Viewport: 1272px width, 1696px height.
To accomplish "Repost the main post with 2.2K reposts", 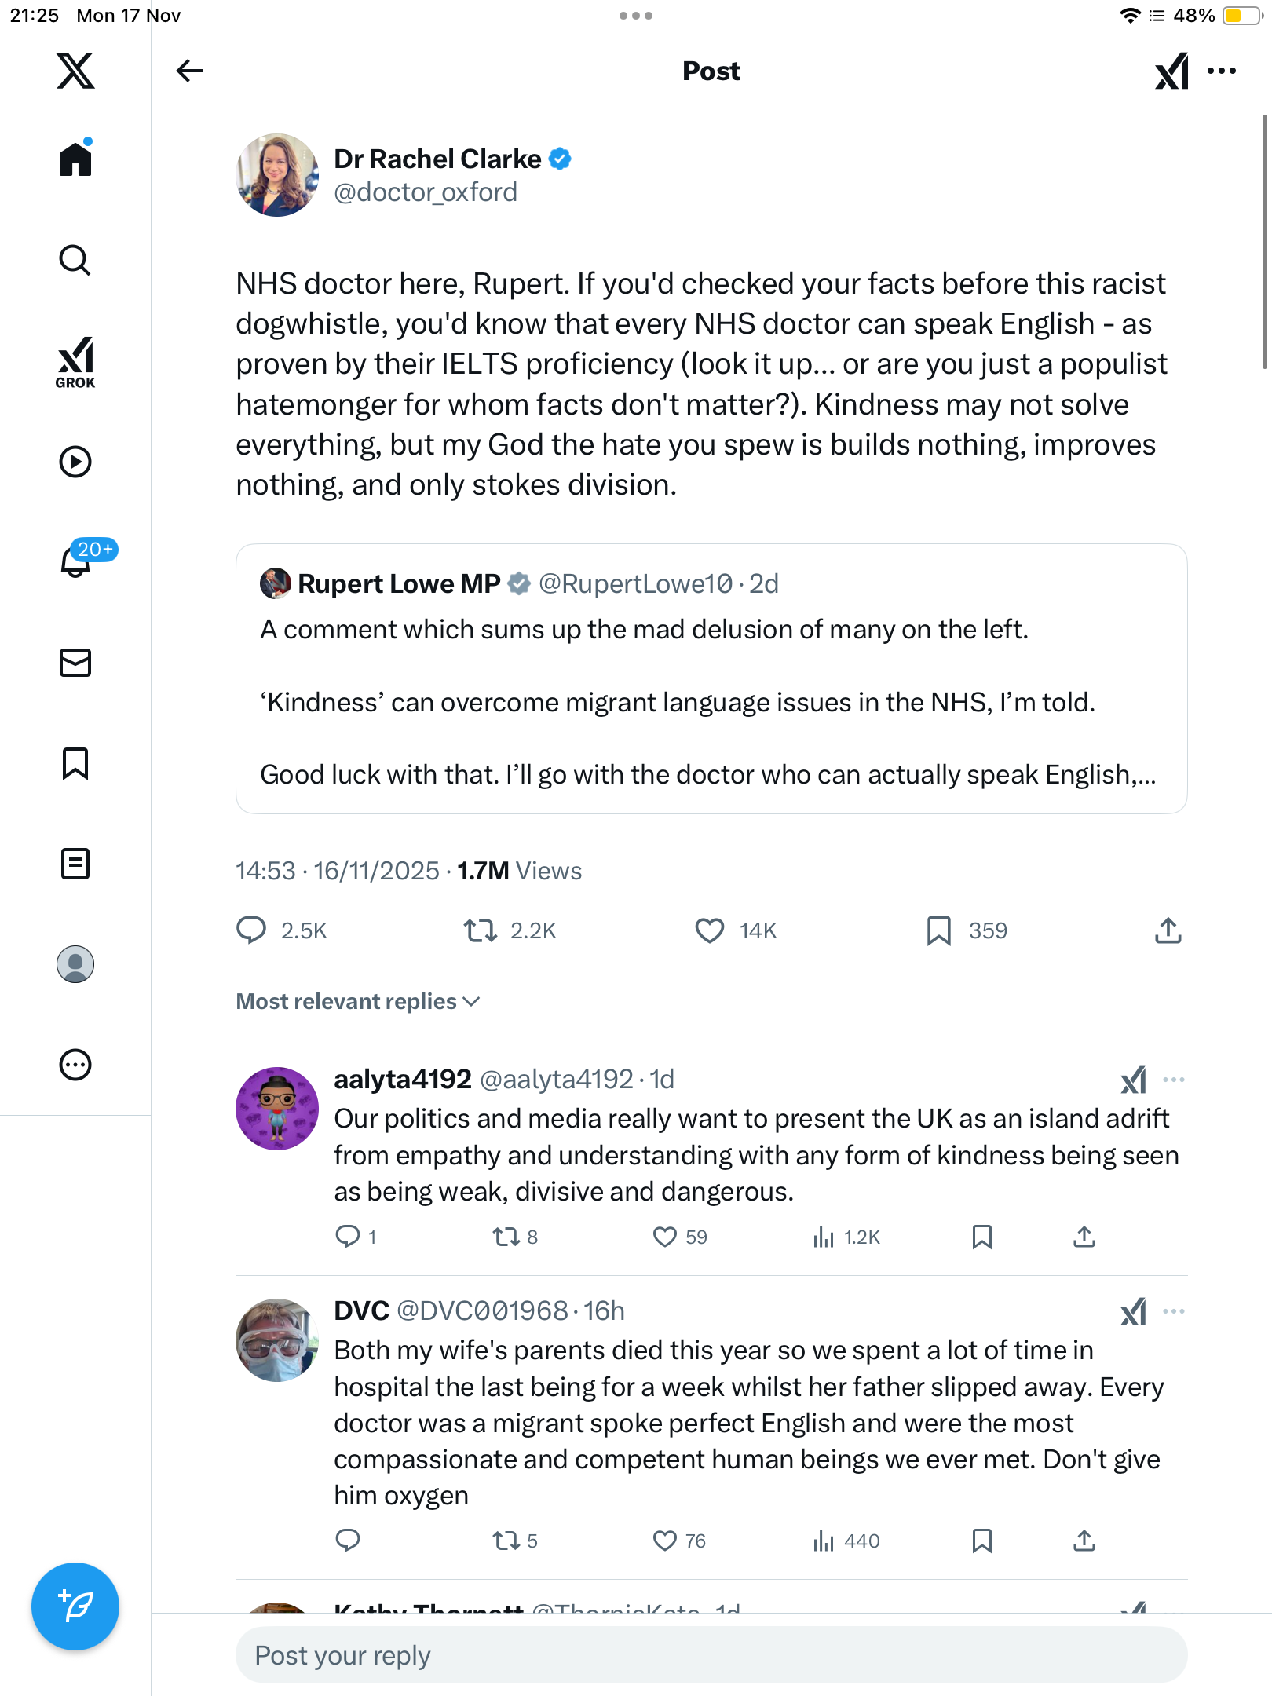I will click(480, 930).
